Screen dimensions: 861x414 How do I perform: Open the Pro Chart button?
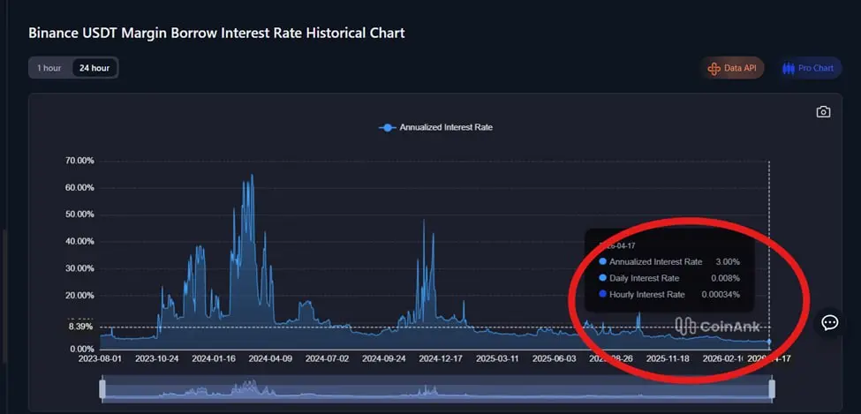808,68
